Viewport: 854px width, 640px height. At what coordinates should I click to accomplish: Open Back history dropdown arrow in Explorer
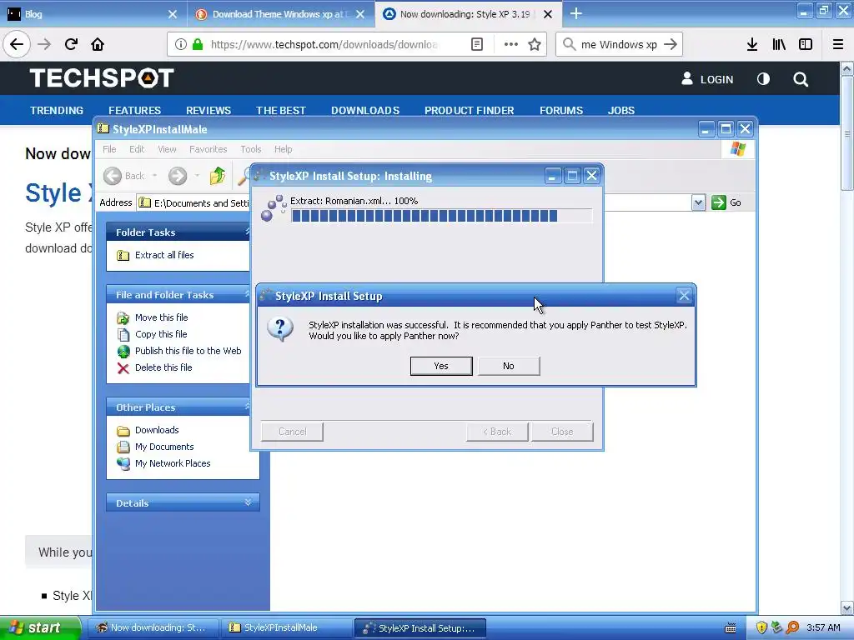(154, 176)
